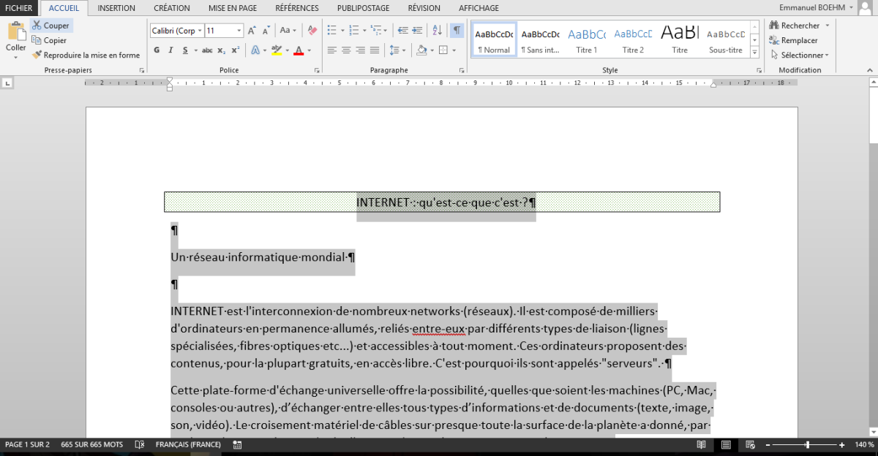Click the Coller paste clipboard icon
The image size is (878, 456).
point(15,31)
